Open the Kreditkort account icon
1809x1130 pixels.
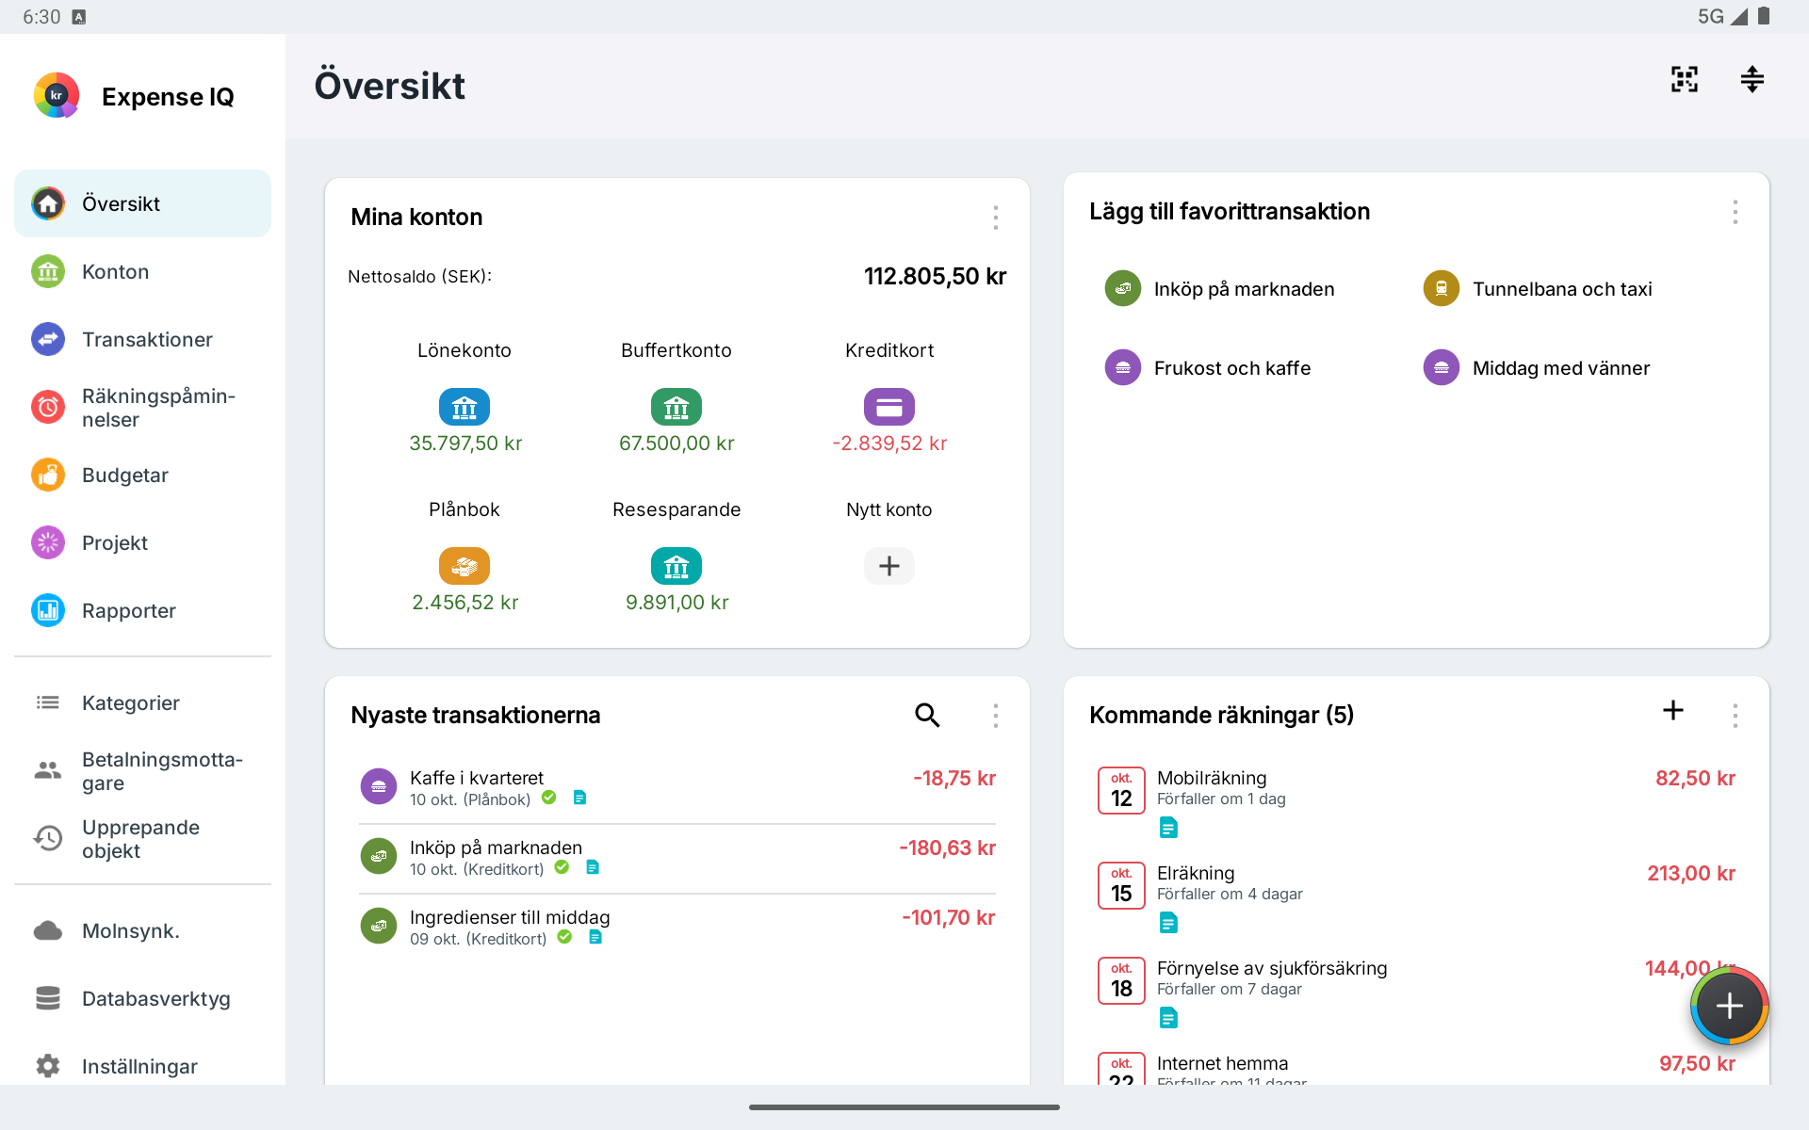pos(889,407)
